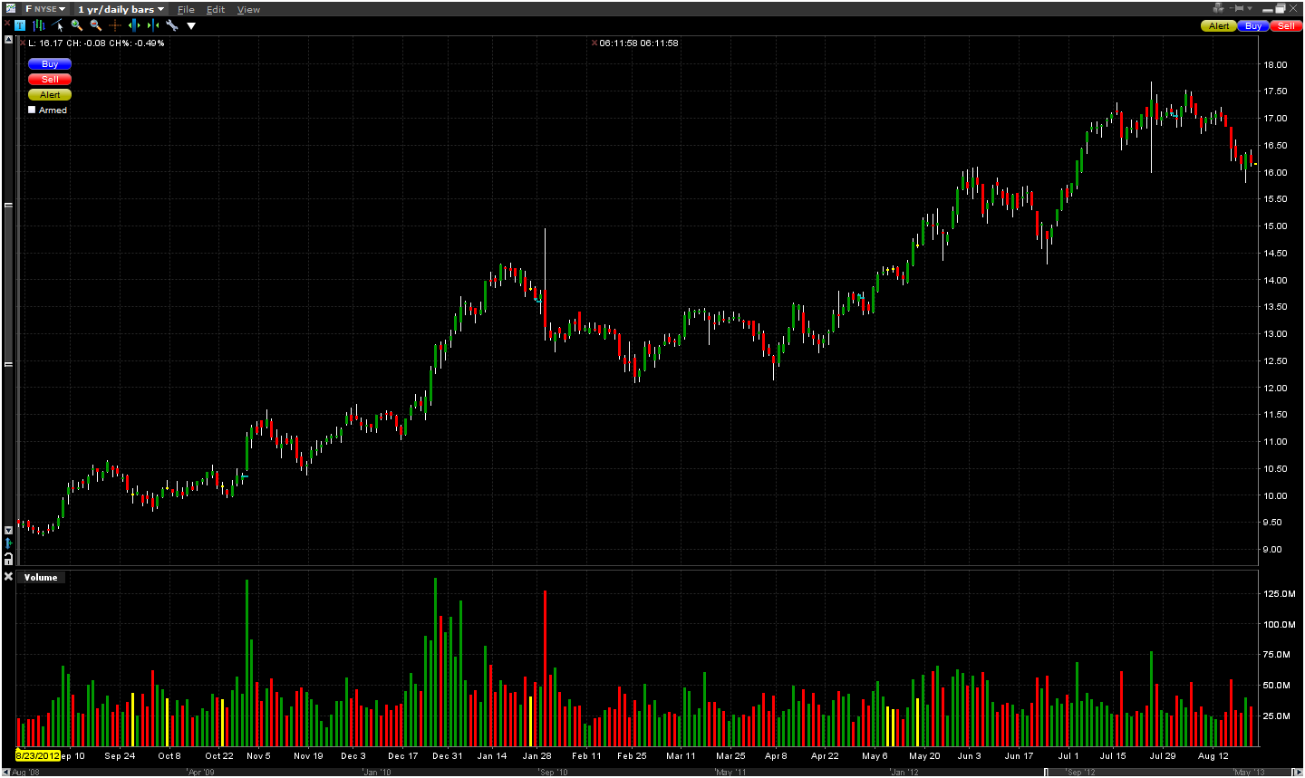Click the expand bar width icon
This screenshot has width=1305, height=778.
click(x=134, y=25)
